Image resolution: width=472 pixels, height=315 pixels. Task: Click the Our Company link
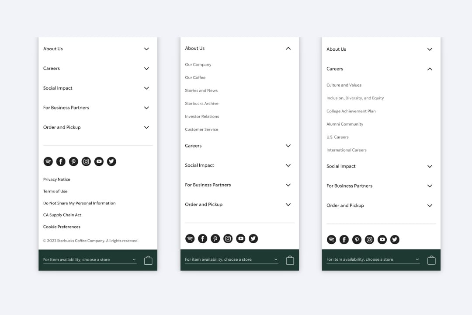[198, 64]
